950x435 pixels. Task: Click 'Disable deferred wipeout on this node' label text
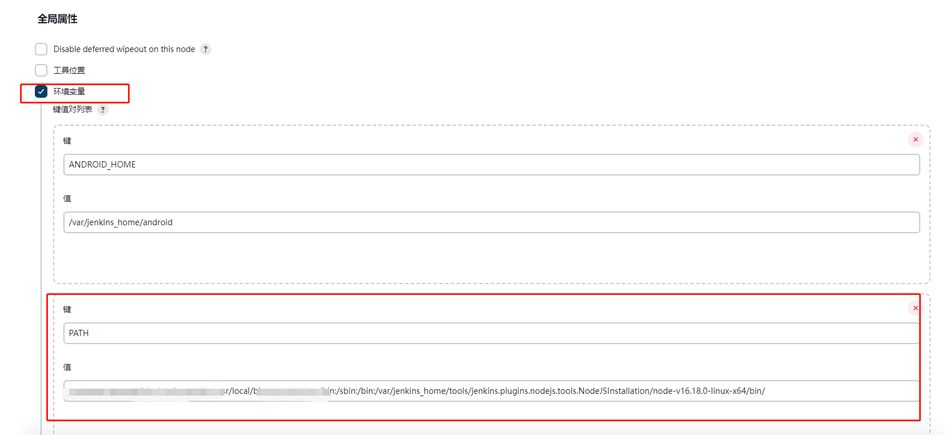[124, 49]
